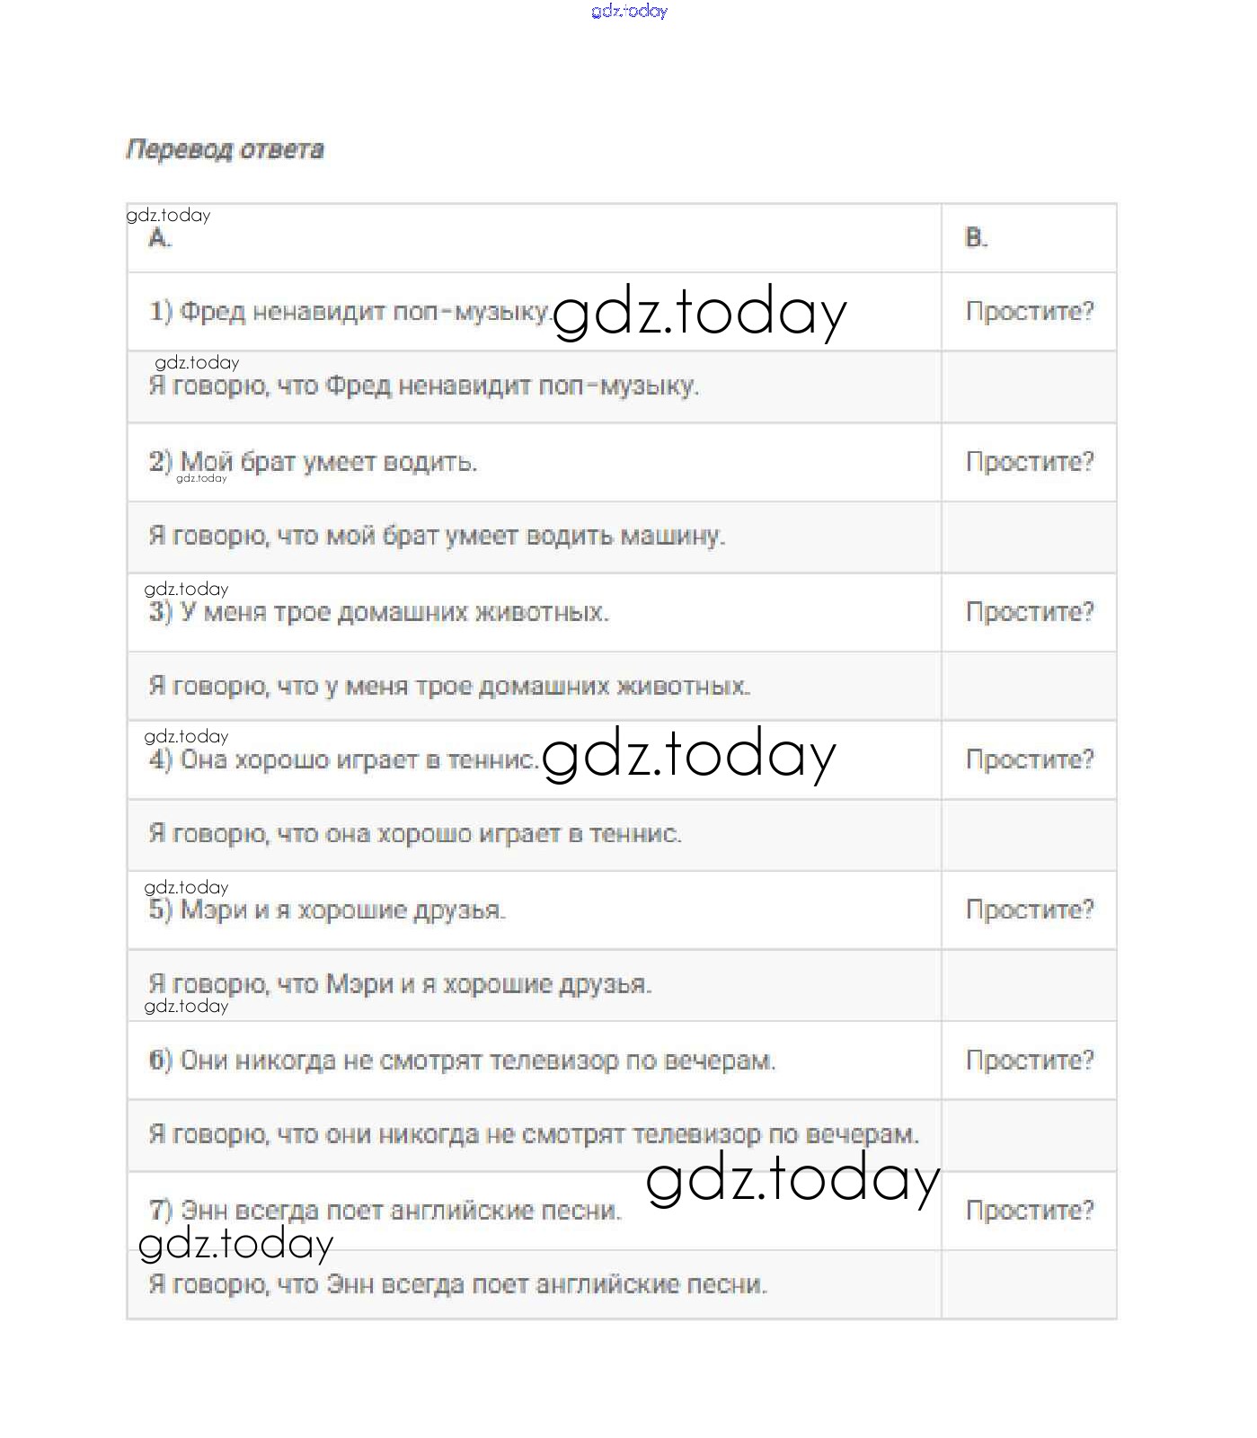The image size is (1257, 1438).
Task: Select column header "A."
Action: coord(160,238)
